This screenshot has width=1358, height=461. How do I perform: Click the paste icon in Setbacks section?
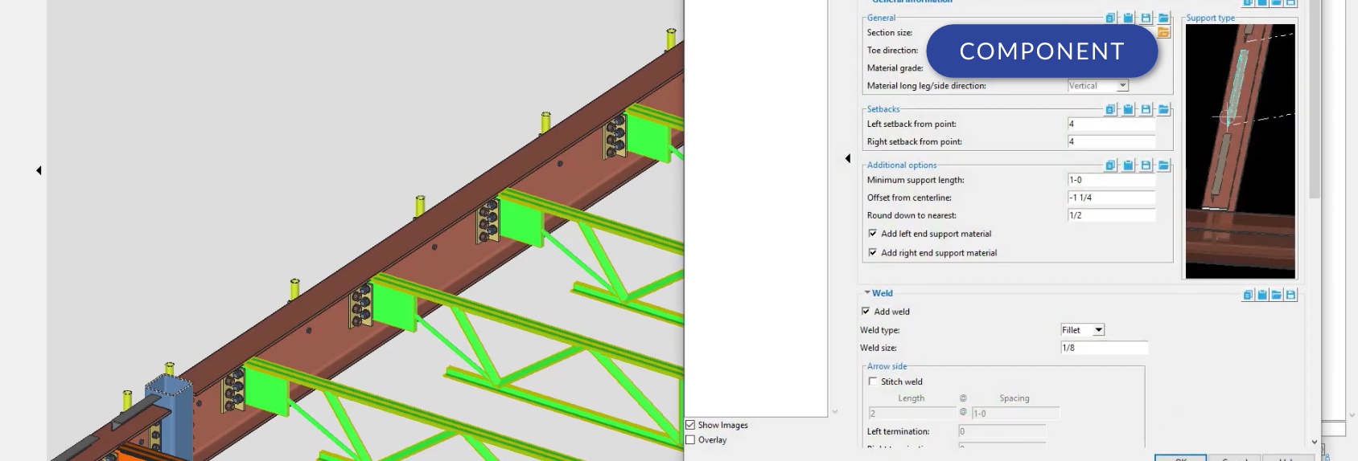point(1129,109)
